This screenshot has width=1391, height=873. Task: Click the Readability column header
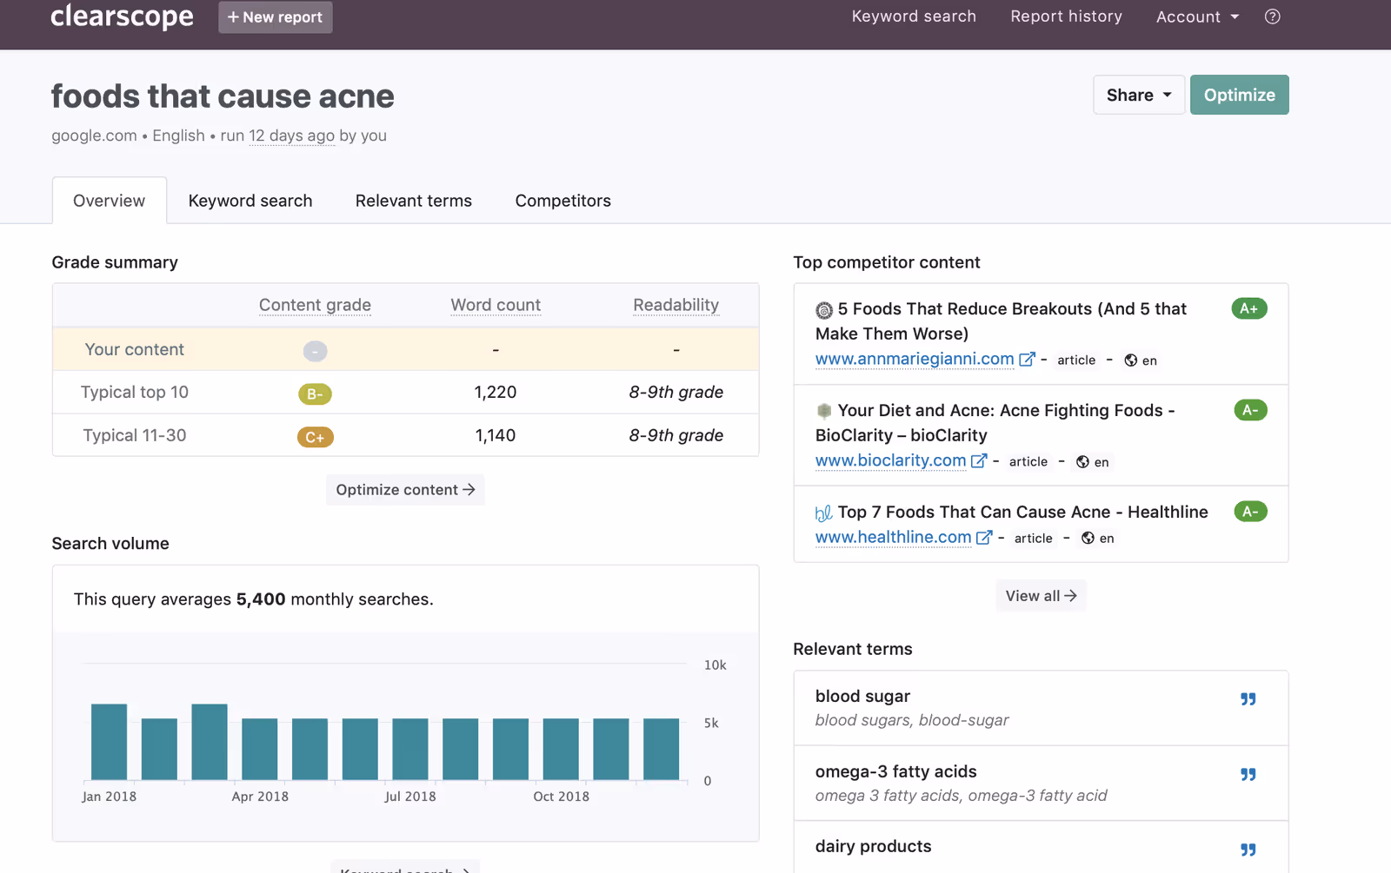coord(676,305)
